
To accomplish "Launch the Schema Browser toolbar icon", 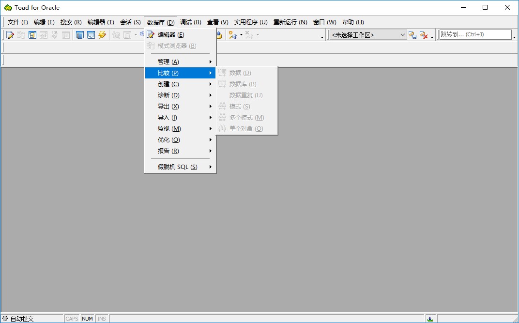I will [x=32, y=34].
